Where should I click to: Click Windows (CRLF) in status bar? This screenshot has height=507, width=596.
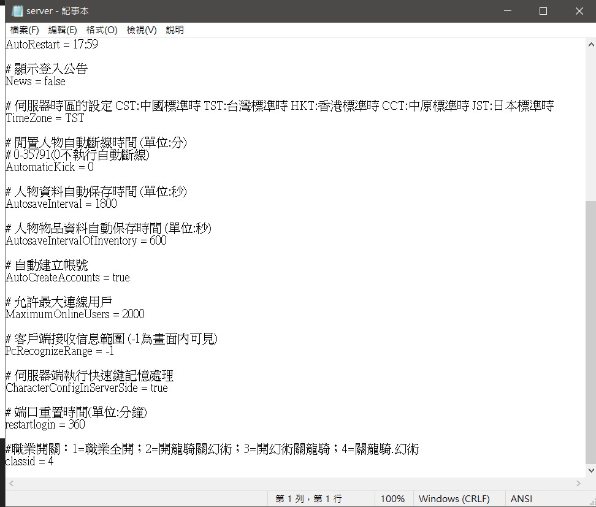(x=454, y=498)
